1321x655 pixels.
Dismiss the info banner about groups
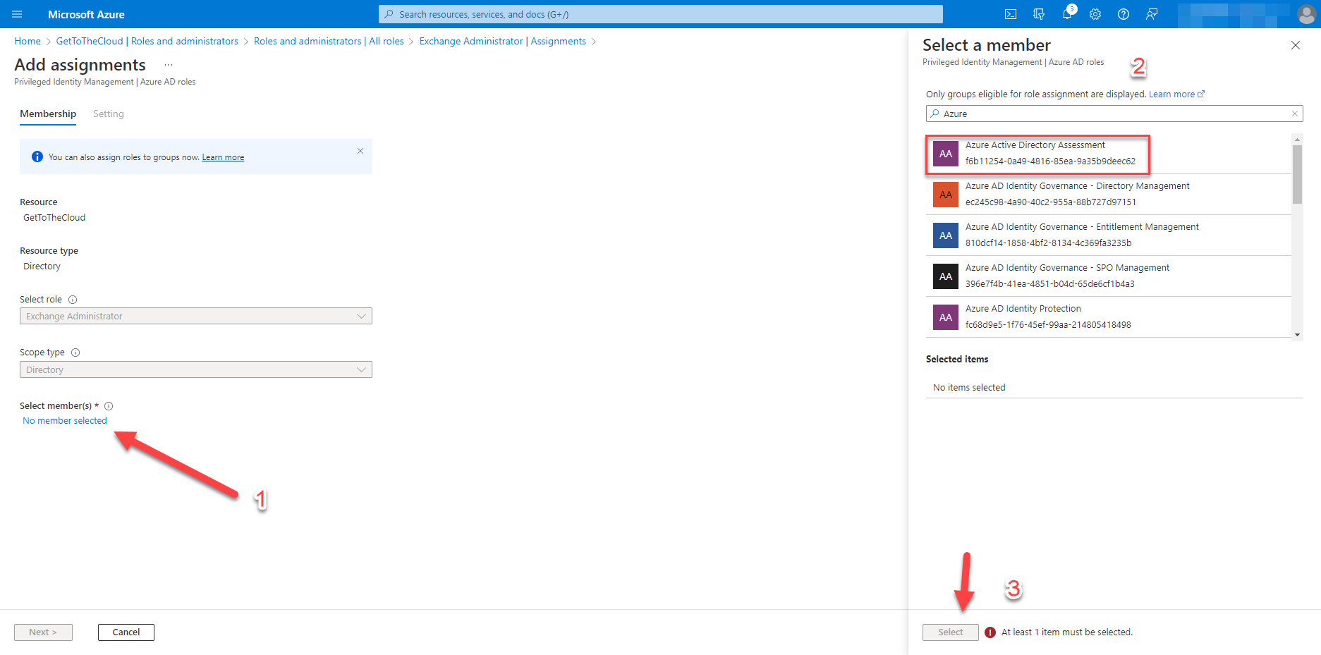coord(360,151)
